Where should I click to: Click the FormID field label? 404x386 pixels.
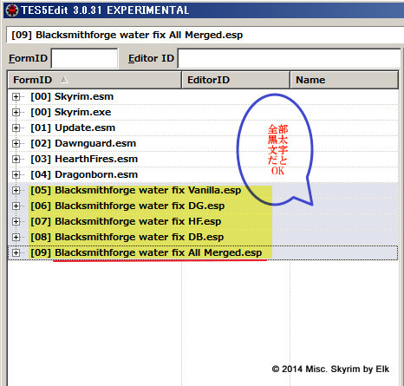click(28, 58)
